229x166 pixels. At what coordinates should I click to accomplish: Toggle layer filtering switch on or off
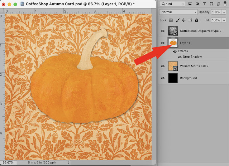point(225,4)
